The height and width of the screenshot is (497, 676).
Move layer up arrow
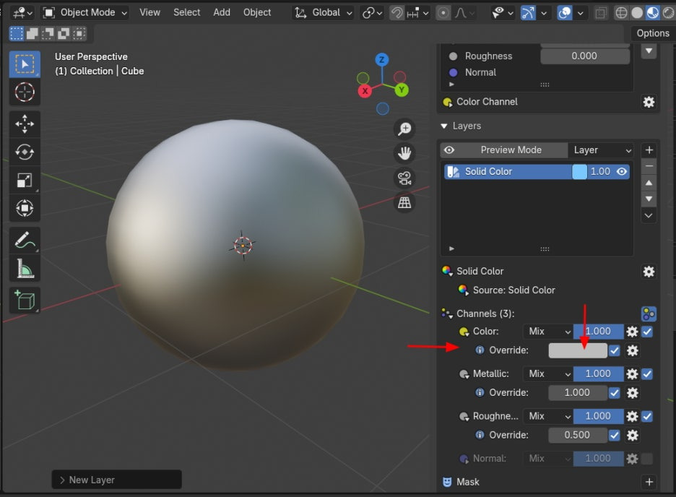pyautogui.click(x=649, y=183)
